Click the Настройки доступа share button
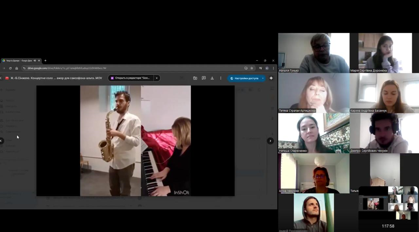 click(x=244, y=78)
